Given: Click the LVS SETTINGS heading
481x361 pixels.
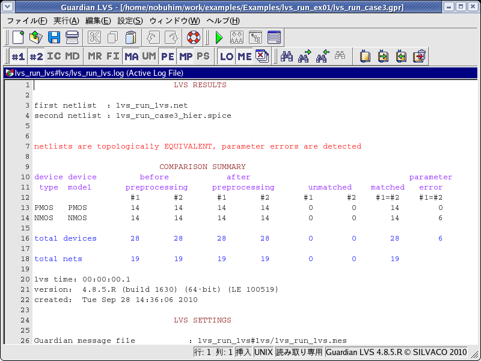Looking at the screenshot, I should [203, 320].
